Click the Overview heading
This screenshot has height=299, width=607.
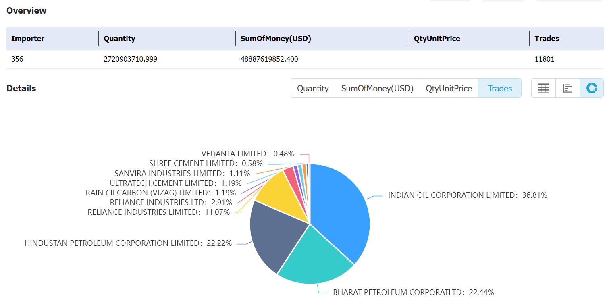27,11
